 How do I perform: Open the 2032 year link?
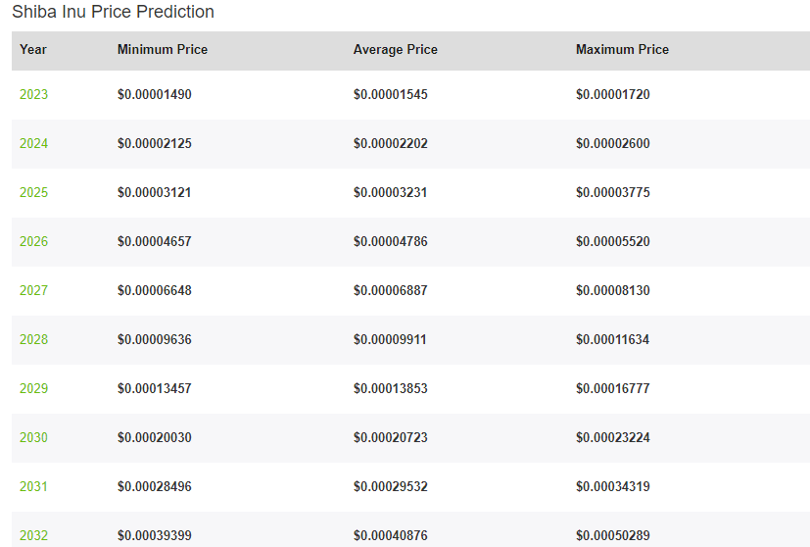pos(33,535)
